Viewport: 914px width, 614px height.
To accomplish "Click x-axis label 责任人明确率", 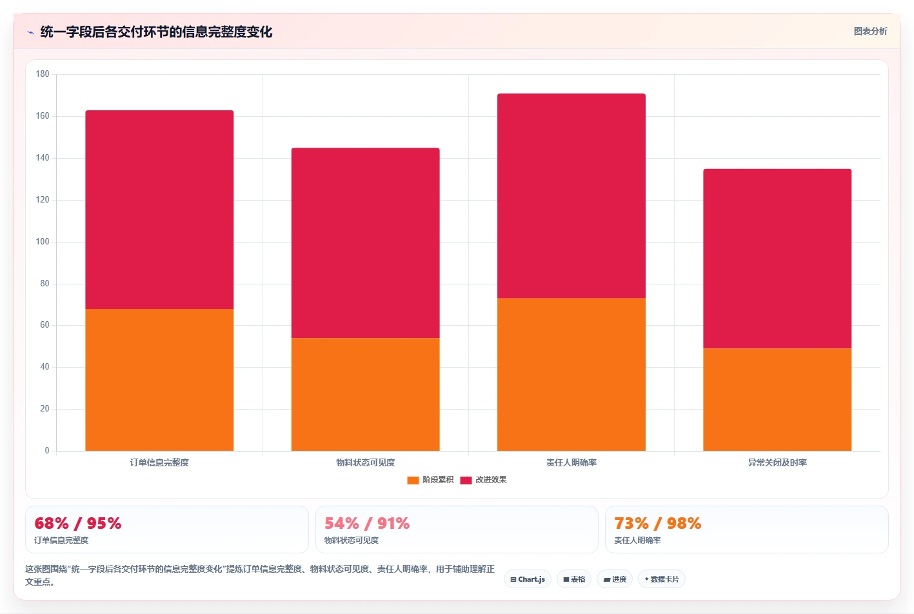I will coord(571,462).
